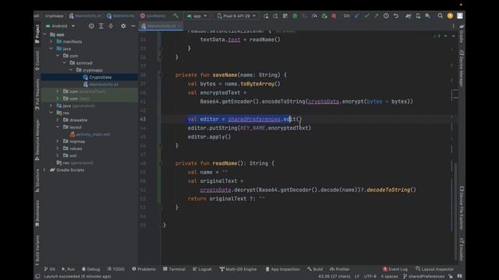This screenshot has height=280, width=499.
Task: Open the Profiler tool window
Action: tap(340, 269)
